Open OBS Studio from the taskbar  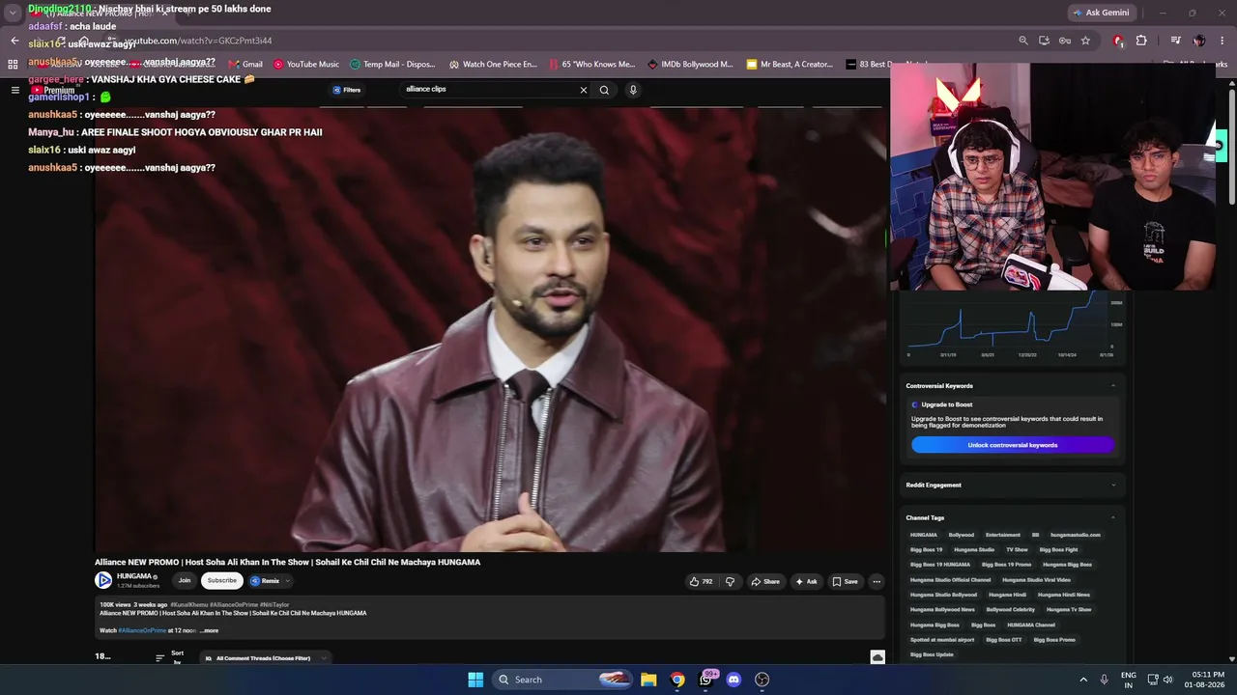762,680
